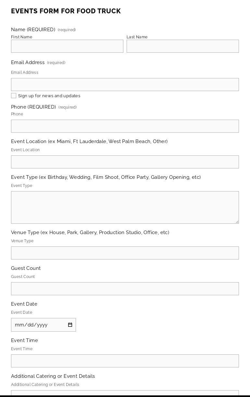Click the 'Events Form for Food Truck' heading
This screenshot has height=397, width=250.
coord(66,11)
